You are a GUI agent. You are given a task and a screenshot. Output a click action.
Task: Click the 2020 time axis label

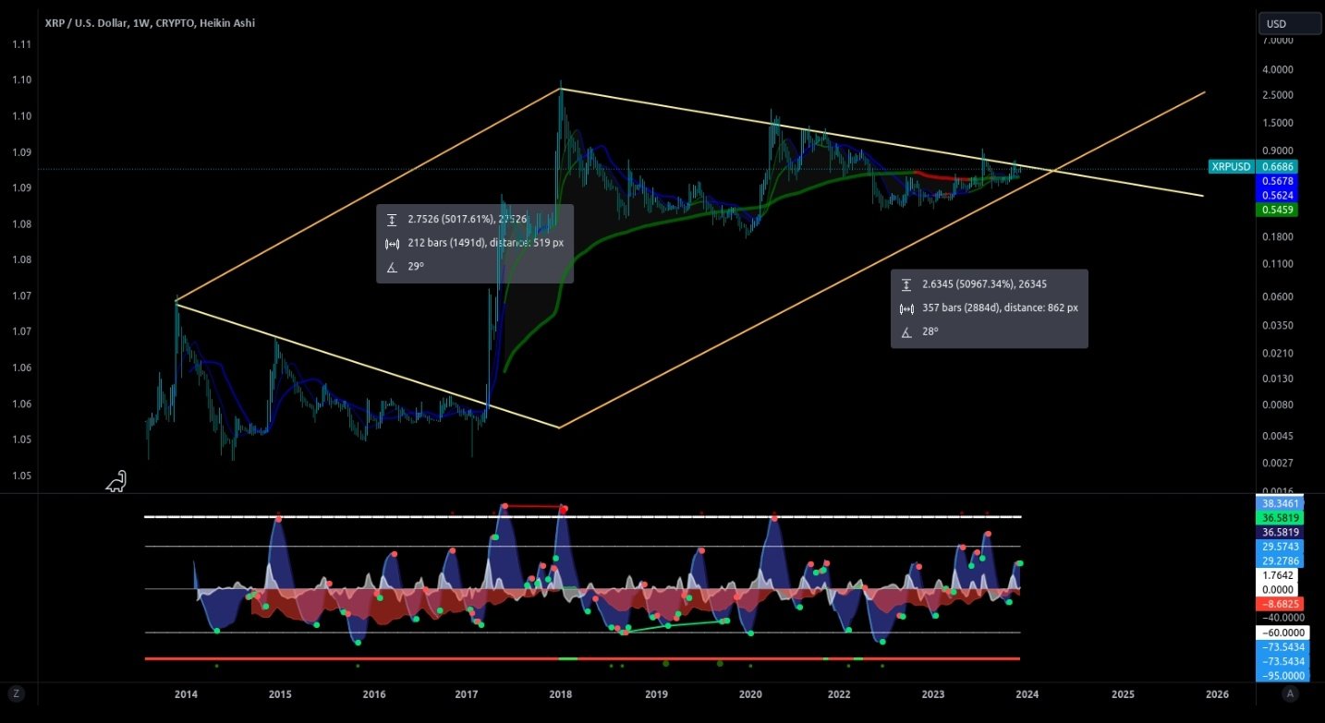coord(750,693)
